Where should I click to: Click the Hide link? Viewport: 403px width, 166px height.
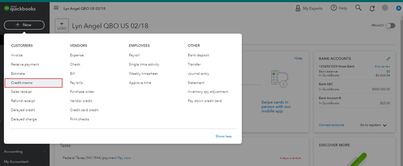tap(298, 58)
